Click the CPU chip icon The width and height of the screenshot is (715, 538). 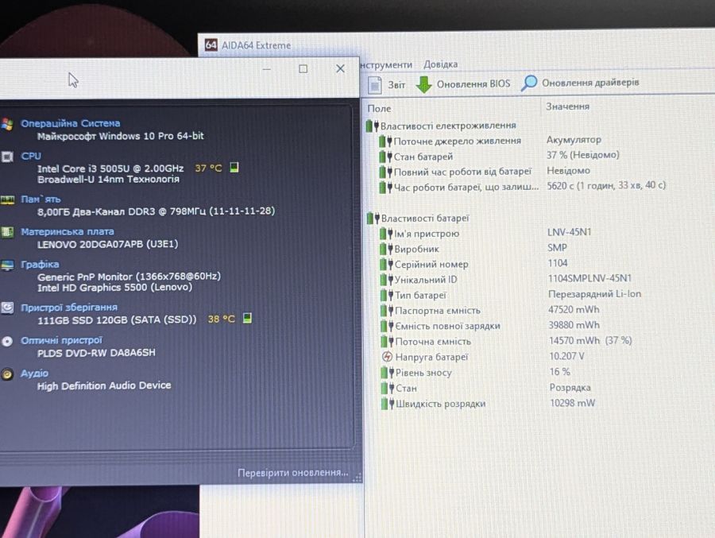coord(7,157)
